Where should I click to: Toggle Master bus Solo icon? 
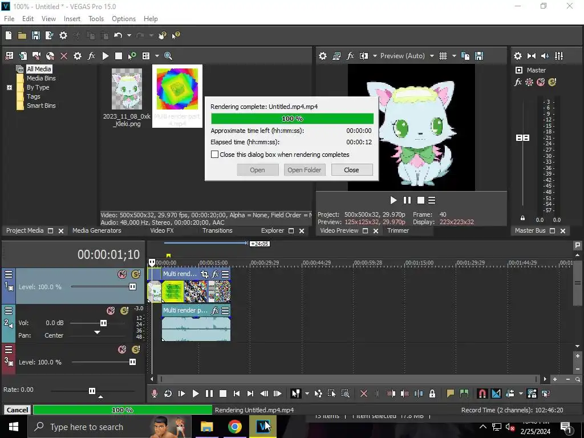552,82
